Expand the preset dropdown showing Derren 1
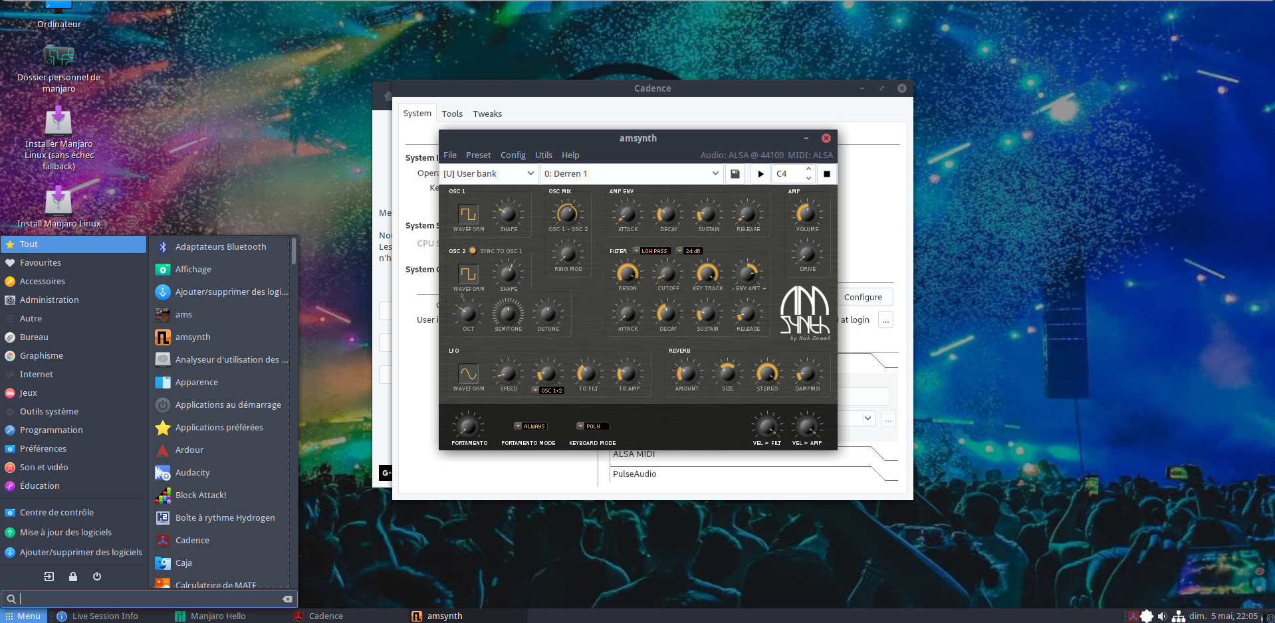This screenshot has height=623, width=1275. [632, 174]
